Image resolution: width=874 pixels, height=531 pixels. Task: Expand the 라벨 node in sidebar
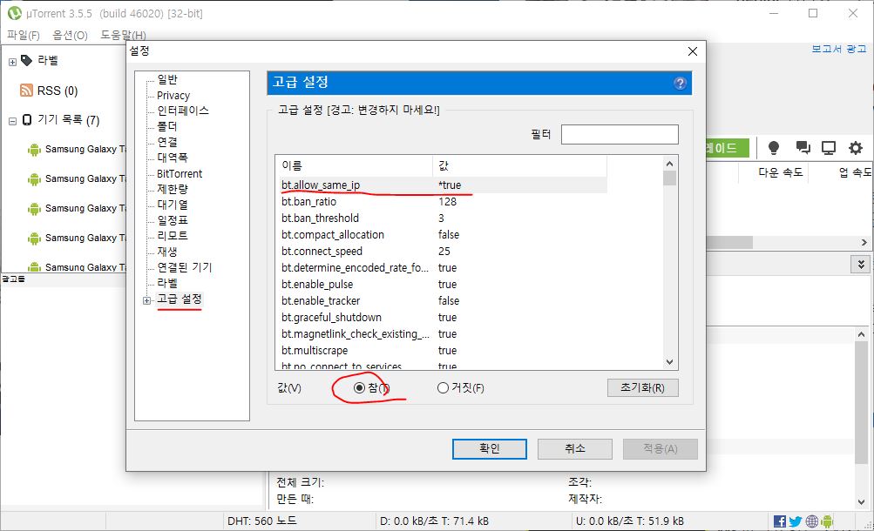(x=12, y=62)
